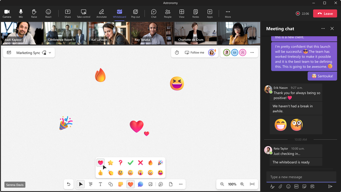This screenshot has width=341, height=192.
Task: Insert an image onto the whiteboard
Action: [x=151, y=184]
